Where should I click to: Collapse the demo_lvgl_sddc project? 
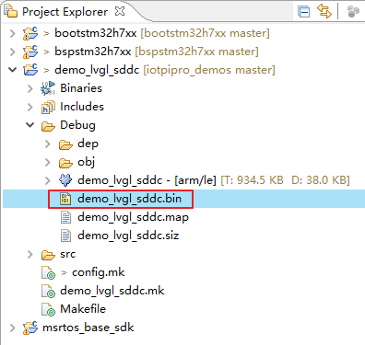point(13,70)
